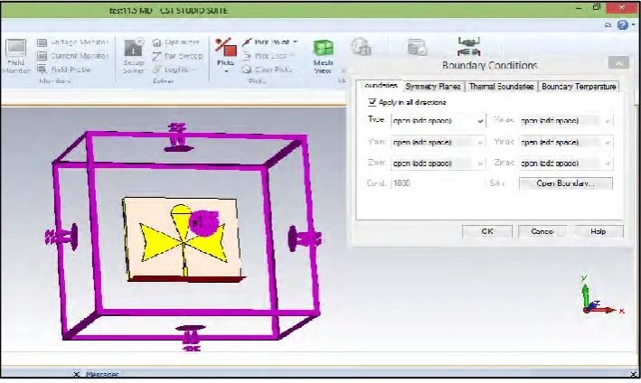Clear Picks in the ribbon
Viewport: 641px width, 383px height.
pos(268,70)
